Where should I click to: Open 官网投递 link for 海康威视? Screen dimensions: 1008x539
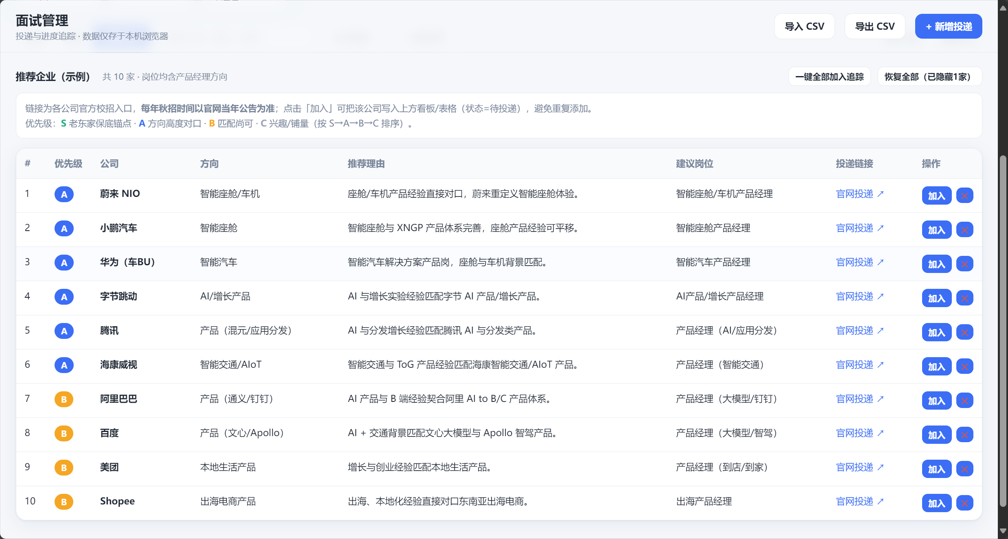[x=859, y=365]
